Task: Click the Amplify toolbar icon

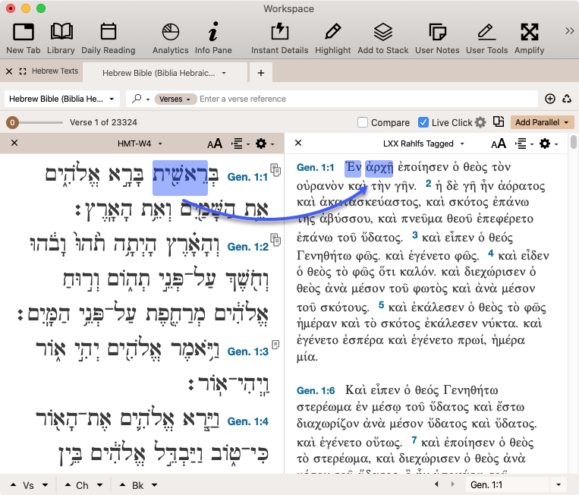Action: (x=529, y=38)
